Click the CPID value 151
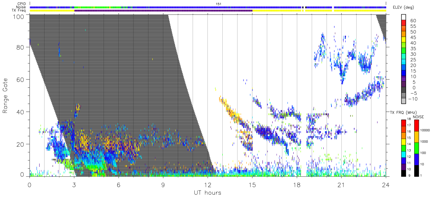Screen dimensions: 434x200 218,4
